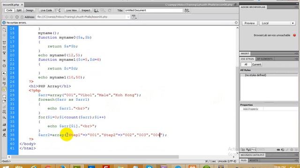Open Business Catalyst panel options menu

[296, 155]
